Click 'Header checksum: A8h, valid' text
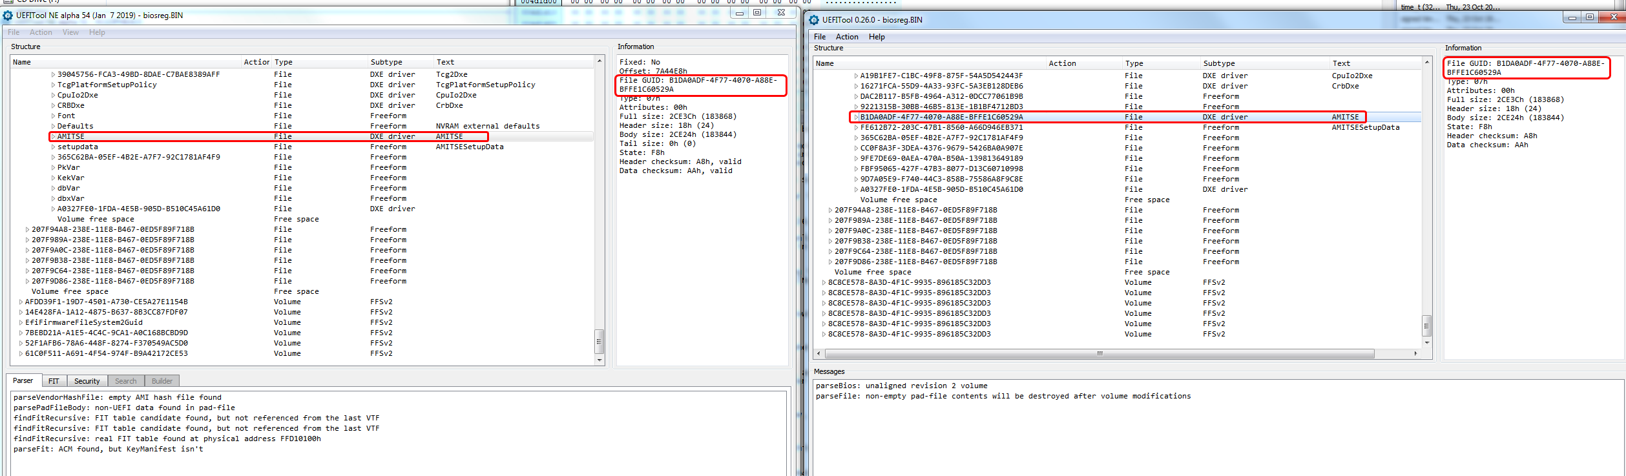This screenshot has height=476, width=1626. tap(680, 161)
